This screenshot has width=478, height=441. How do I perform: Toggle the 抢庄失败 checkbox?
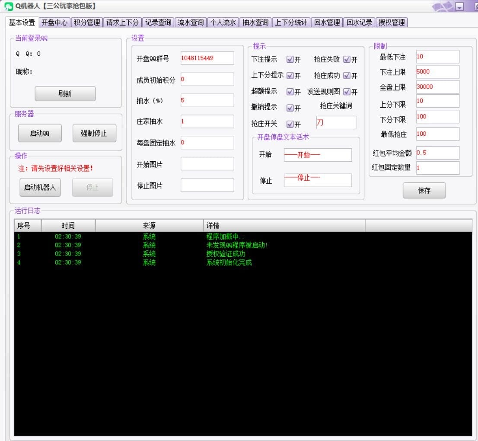click(x=347, y=60)
